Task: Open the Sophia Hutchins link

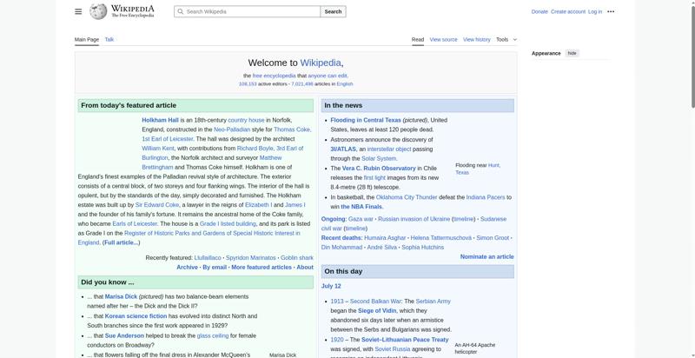Action: [422, 248]
